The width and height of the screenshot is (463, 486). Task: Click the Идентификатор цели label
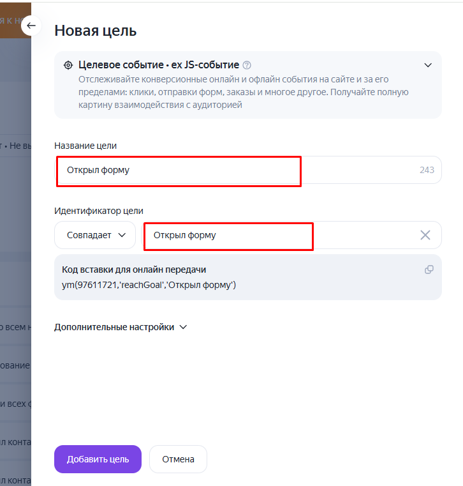click(99, 211)
